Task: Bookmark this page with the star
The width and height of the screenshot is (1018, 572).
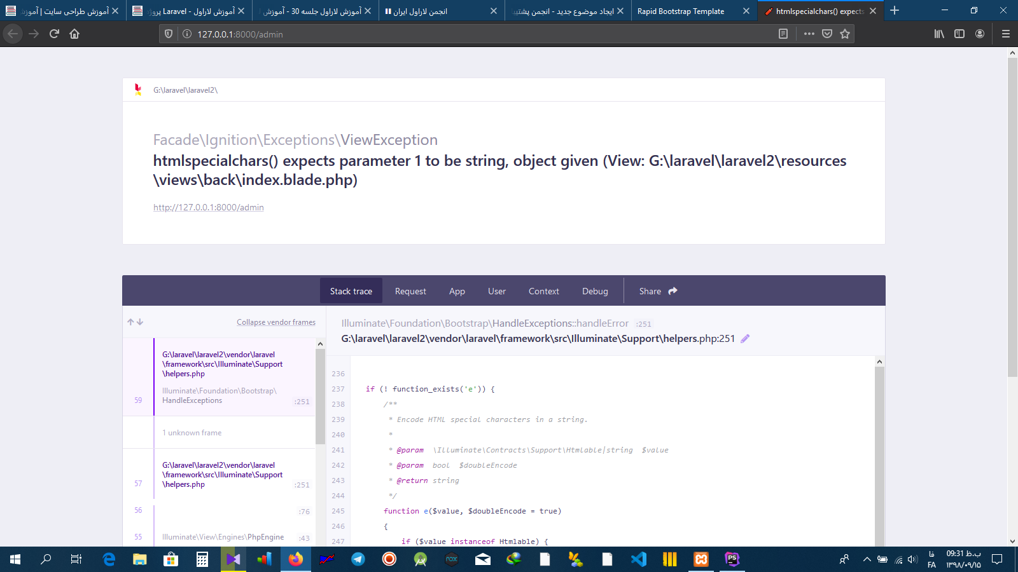Action: (845, 34)
